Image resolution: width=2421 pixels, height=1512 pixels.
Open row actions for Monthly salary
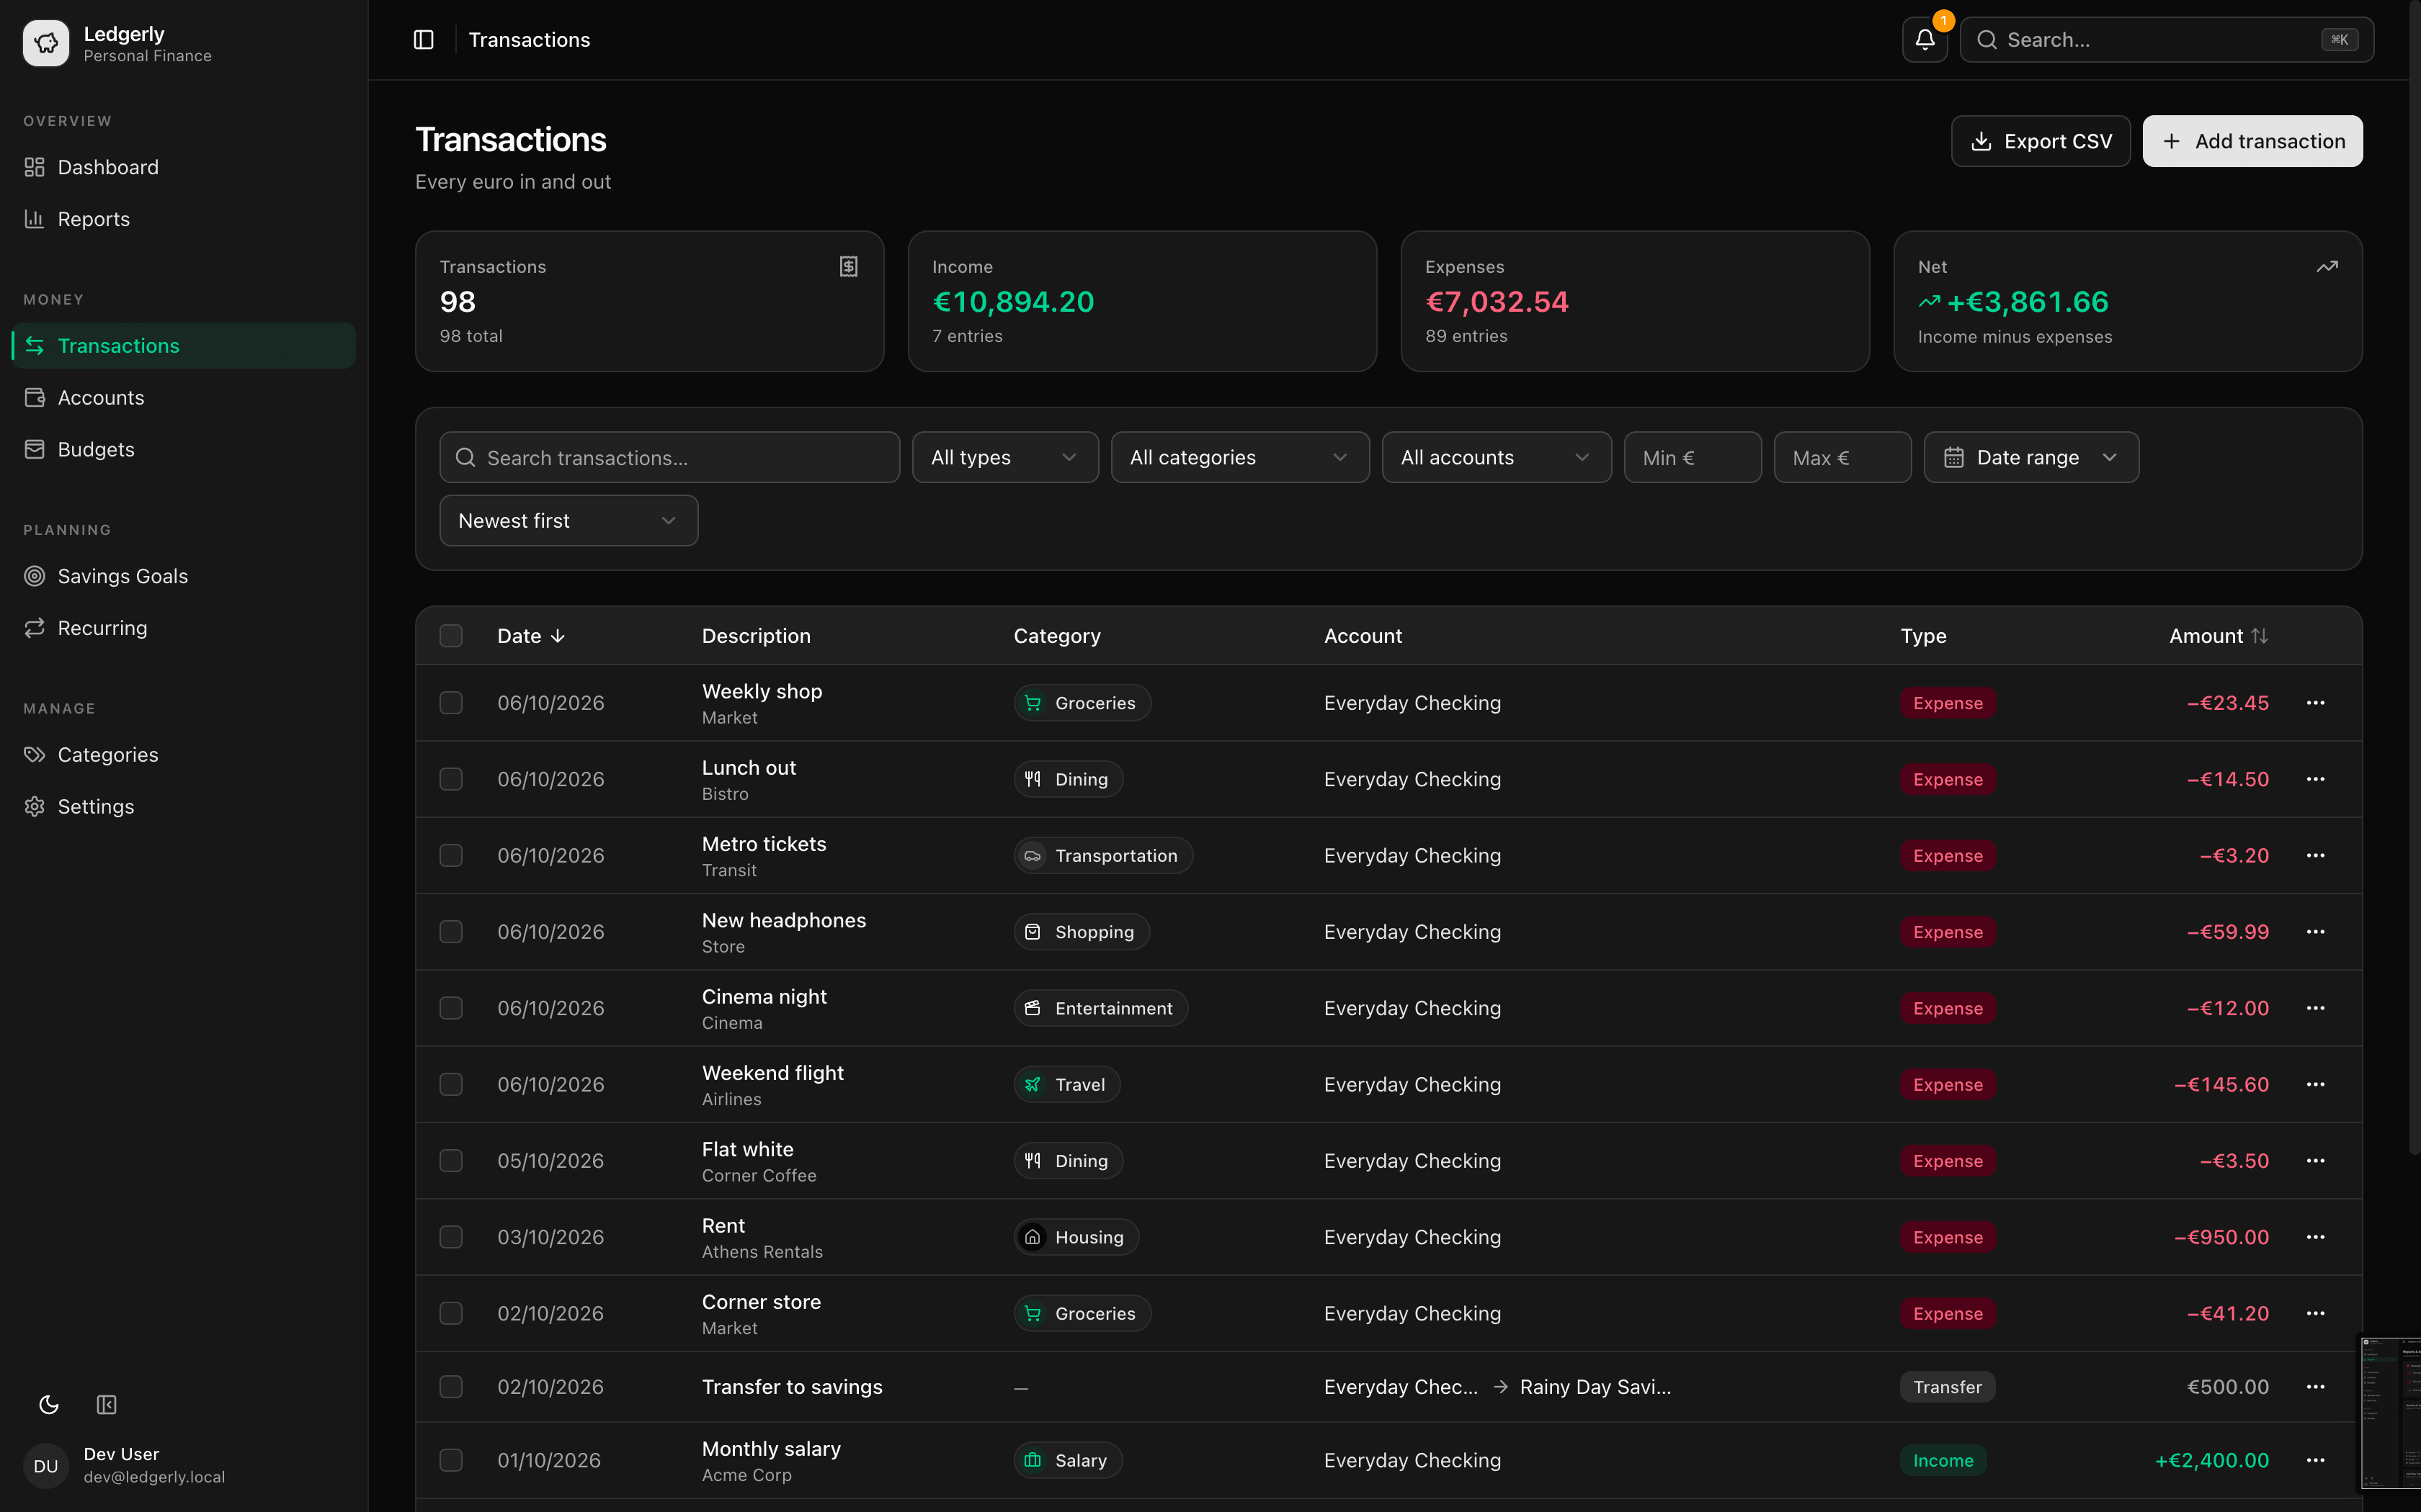tap(2315, 1461)
